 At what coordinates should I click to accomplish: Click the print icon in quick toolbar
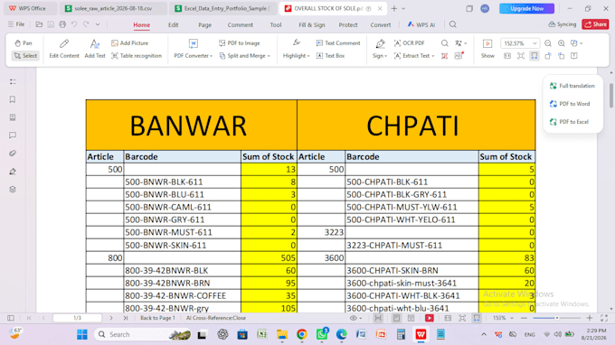coord(62,24)
